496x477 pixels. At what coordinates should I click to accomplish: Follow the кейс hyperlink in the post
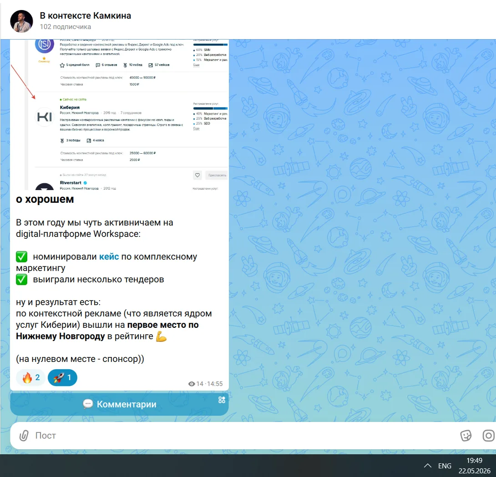point(109,256)
